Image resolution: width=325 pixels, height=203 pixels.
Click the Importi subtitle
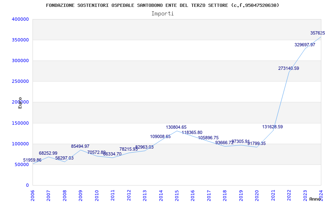click(162, 13)
